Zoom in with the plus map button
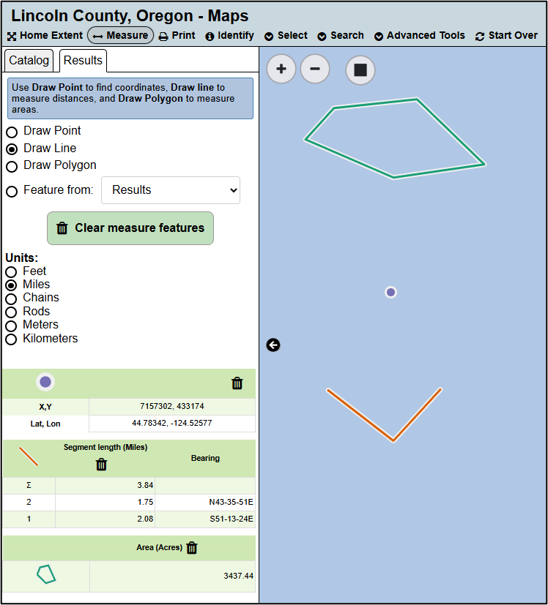 [281, 69]
